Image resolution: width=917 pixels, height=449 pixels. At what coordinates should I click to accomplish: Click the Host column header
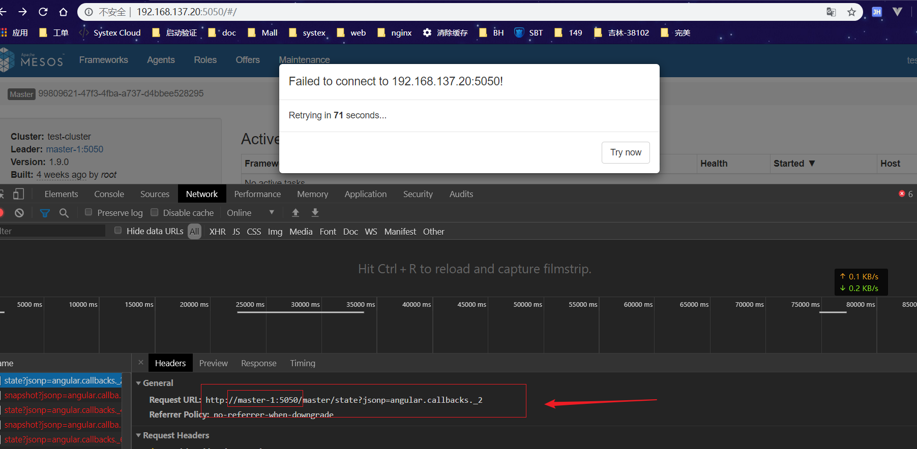[890, 164]
